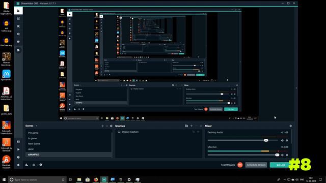This screenshot has width=326, height=183.
Task: Add a source folder in Sources panel
Action: pyautogui.click(x=186, y=126)
